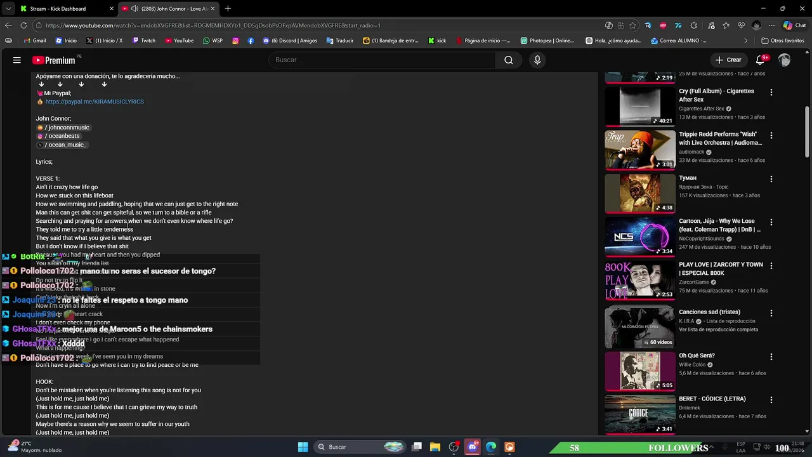Open browser settings ellipsis menu
The image size is (812, 457).
pos(771,25)
